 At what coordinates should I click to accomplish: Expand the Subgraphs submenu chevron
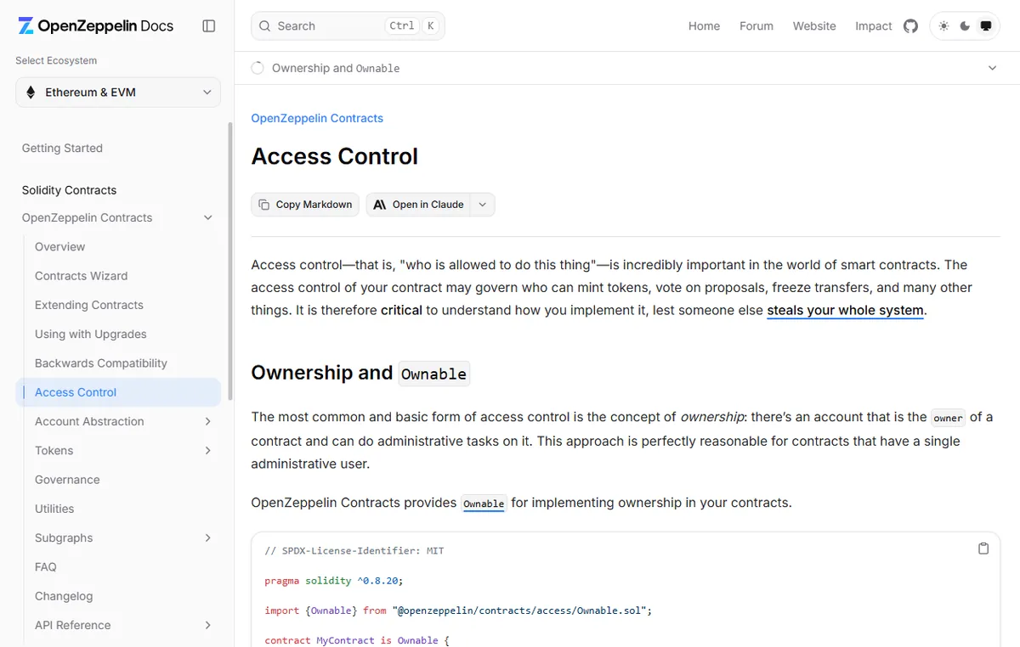tap(208, 538)
